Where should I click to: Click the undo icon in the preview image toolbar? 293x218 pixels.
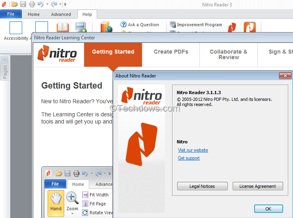pyautogui.click(x=85, y=174)
